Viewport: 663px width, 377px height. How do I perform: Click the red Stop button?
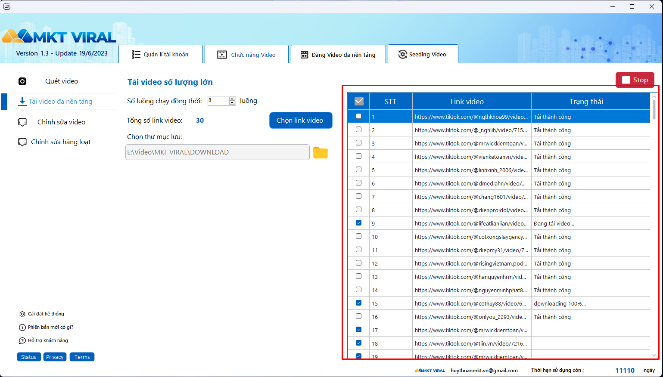pyautogui.click(x=635, y=80)
